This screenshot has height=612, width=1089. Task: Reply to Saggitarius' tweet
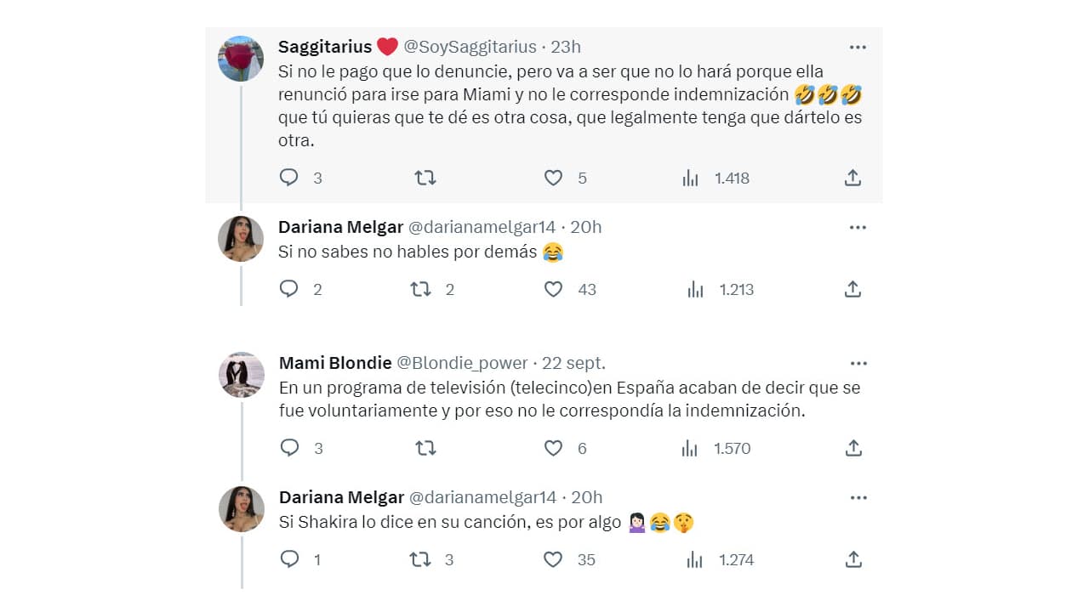(x=289, y=178)
